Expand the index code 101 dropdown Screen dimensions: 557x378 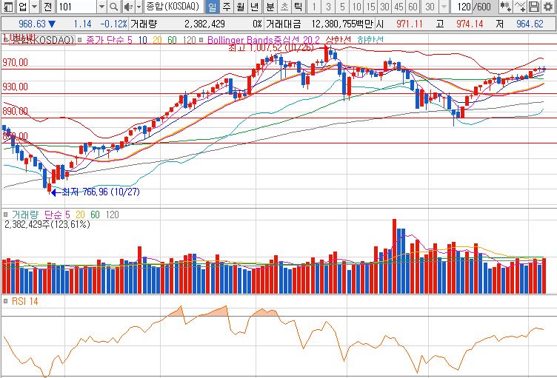(101, 7)
